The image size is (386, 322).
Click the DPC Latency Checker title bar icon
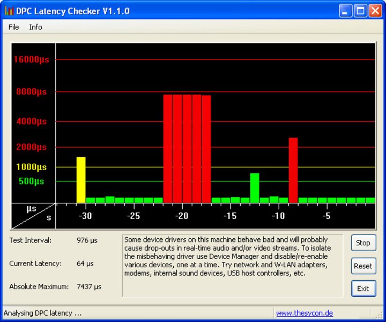point(9,11)
